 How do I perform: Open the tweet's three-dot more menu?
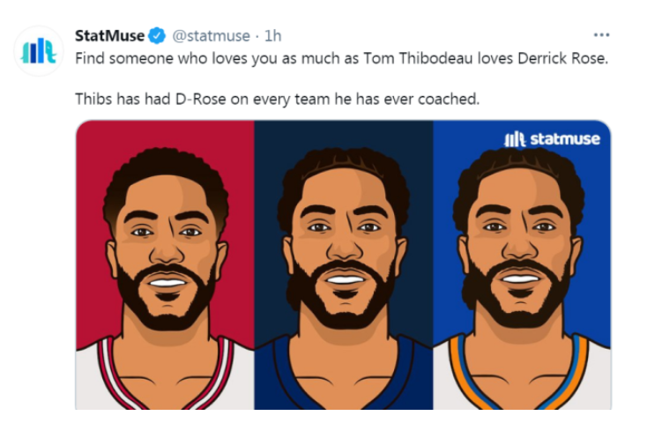click(601, 35)
